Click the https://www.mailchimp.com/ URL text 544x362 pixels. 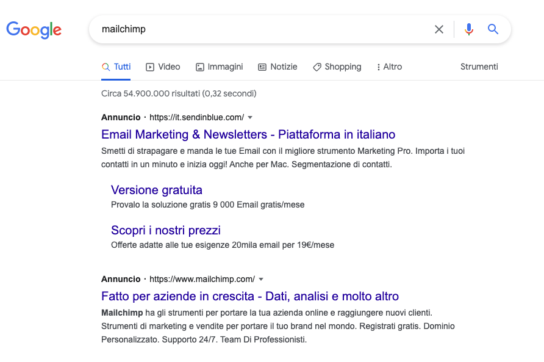coord(202,280)
